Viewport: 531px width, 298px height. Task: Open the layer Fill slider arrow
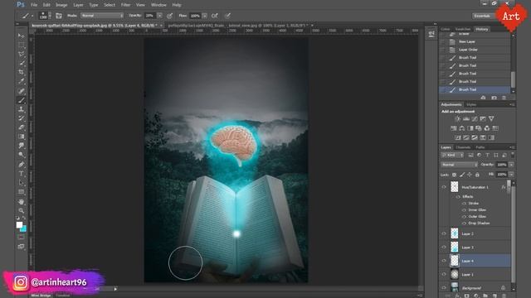(x=511, y=175)
